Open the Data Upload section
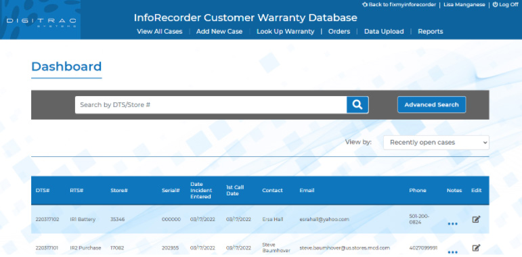Viewport: 522px width, 257px height. (384, 32)
